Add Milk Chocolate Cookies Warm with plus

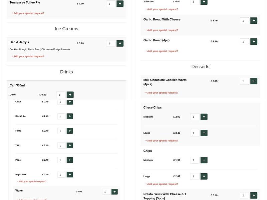pos(254,81)
